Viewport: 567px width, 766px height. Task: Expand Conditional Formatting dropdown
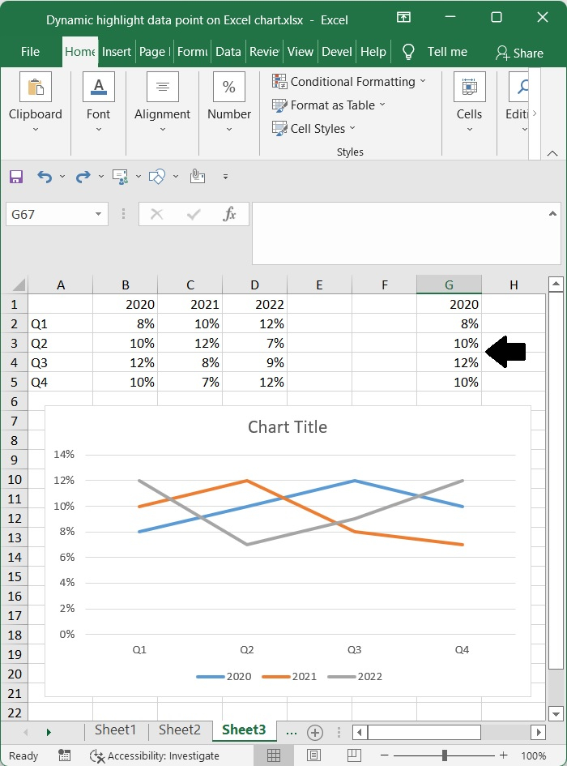point(423,81)
